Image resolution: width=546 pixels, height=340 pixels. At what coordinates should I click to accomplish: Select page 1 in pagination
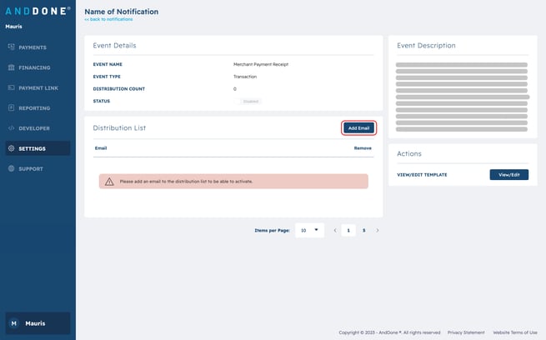349,230
